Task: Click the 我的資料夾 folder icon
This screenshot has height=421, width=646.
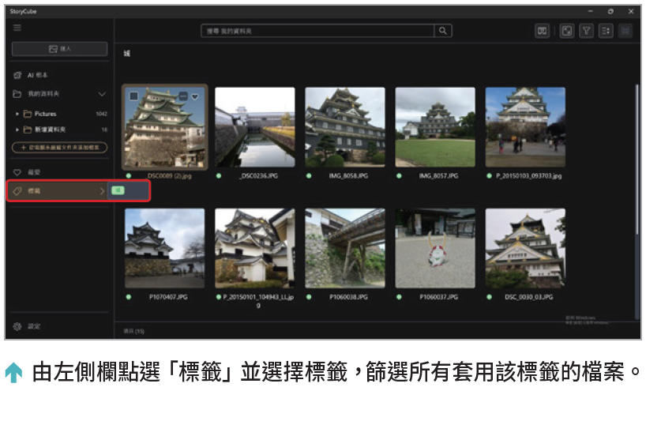Action: (x=17, y=94)
